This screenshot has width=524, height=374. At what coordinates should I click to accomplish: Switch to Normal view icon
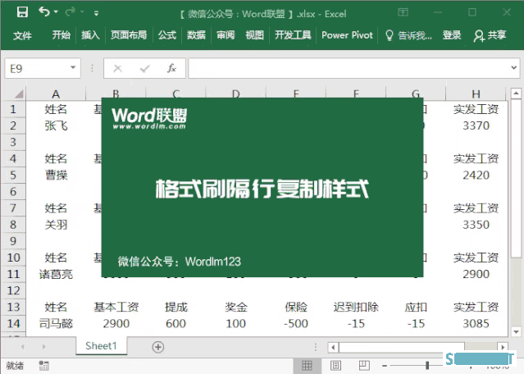307,366
